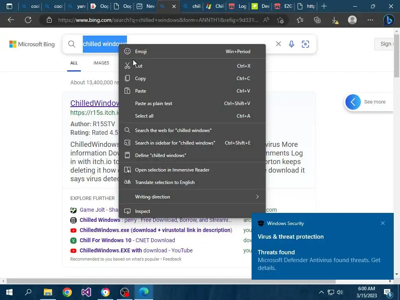Image resolution: width=400 pixels, height=300 pixels.
Task: Start voice search with microphone icon
Action: coord(291,44)
